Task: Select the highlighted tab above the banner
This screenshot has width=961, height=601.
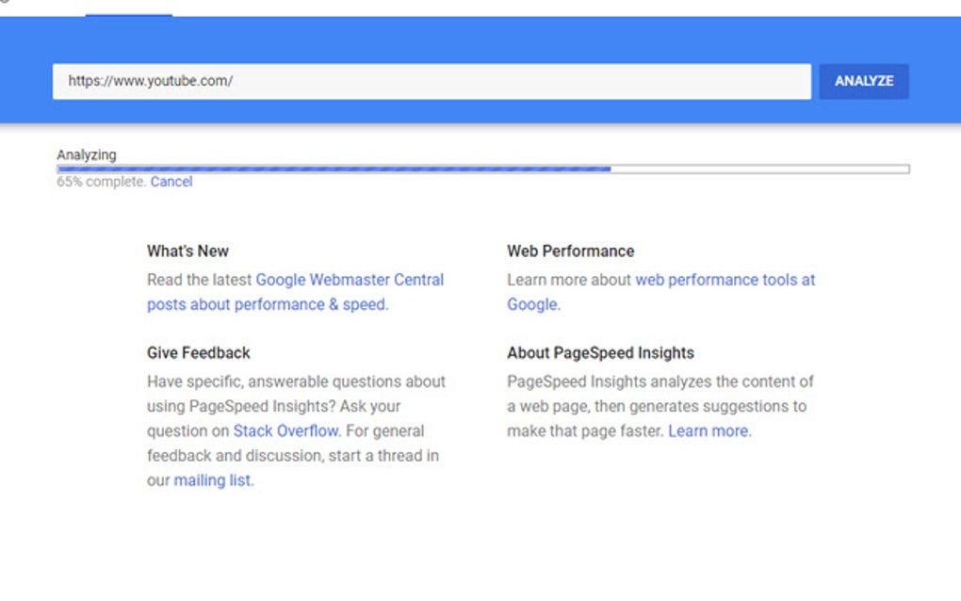Action: tap(127, 12)
